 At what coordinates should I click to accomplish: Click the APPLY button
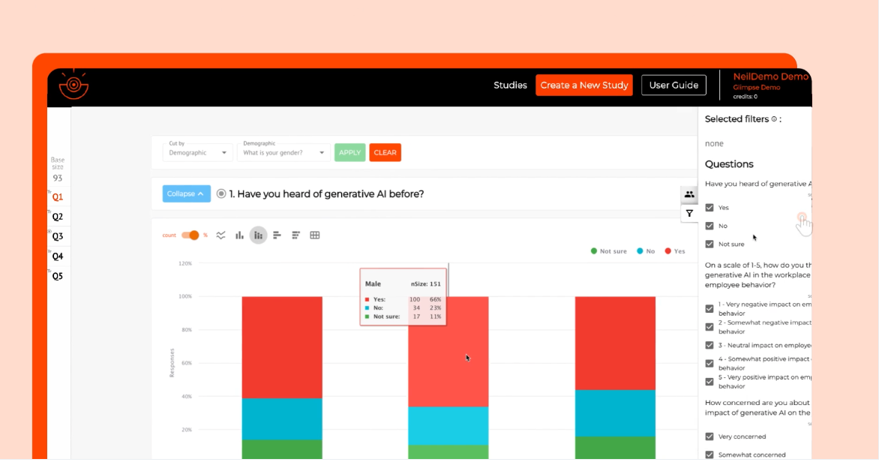coord(349,152)
